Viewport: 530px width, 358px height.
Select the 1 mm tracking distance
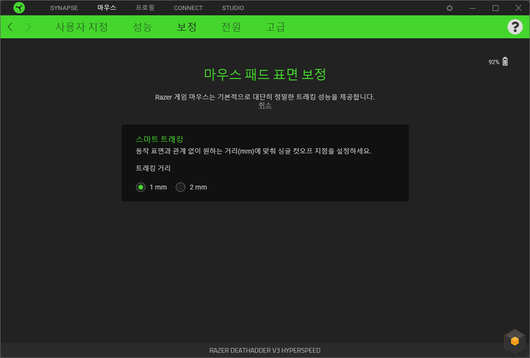coord(141,187)
